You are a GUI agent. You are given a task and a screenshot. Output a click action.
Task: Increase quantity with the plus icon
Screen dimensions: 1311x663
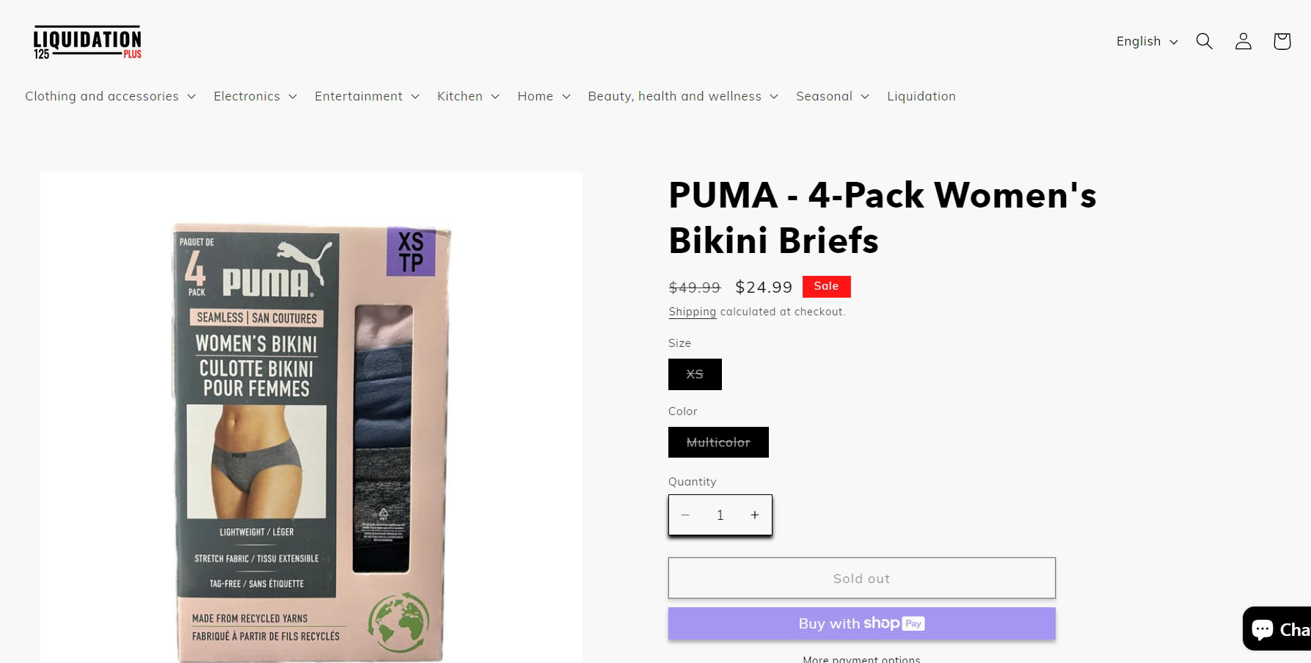tap(754, 515)
